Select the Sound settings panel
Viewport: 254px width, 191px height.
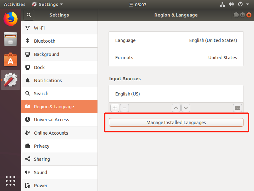(59, 172)
